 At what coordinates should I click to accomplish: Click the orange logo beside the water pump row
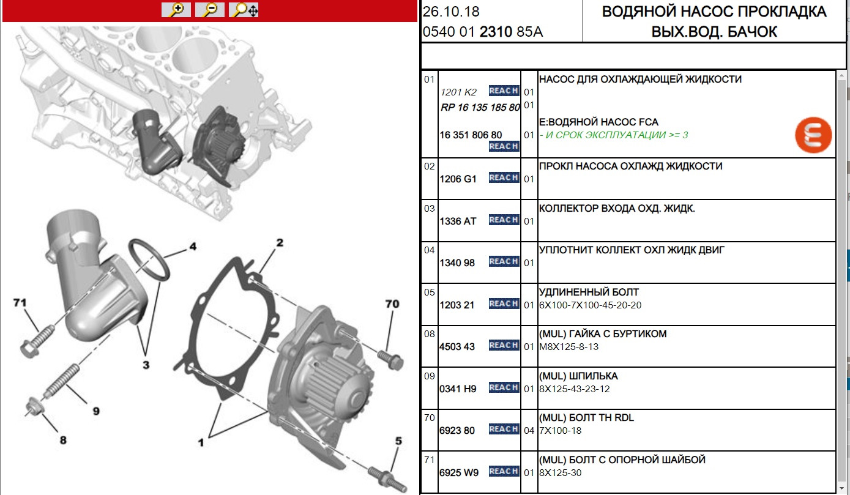pos(813,134)
